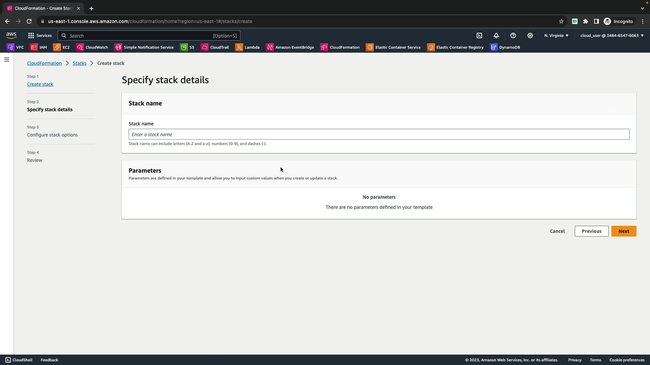Image resolution: width=650 pixels, height=365 pixels.
Task: Open CloudShell from the footer bar
Action: pos(19,360)
